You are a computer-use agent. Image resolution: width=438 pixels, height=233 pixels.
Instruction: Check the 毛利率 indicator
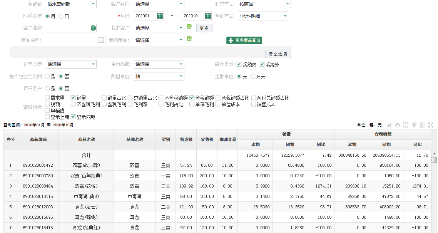click(x=130, y=104)
